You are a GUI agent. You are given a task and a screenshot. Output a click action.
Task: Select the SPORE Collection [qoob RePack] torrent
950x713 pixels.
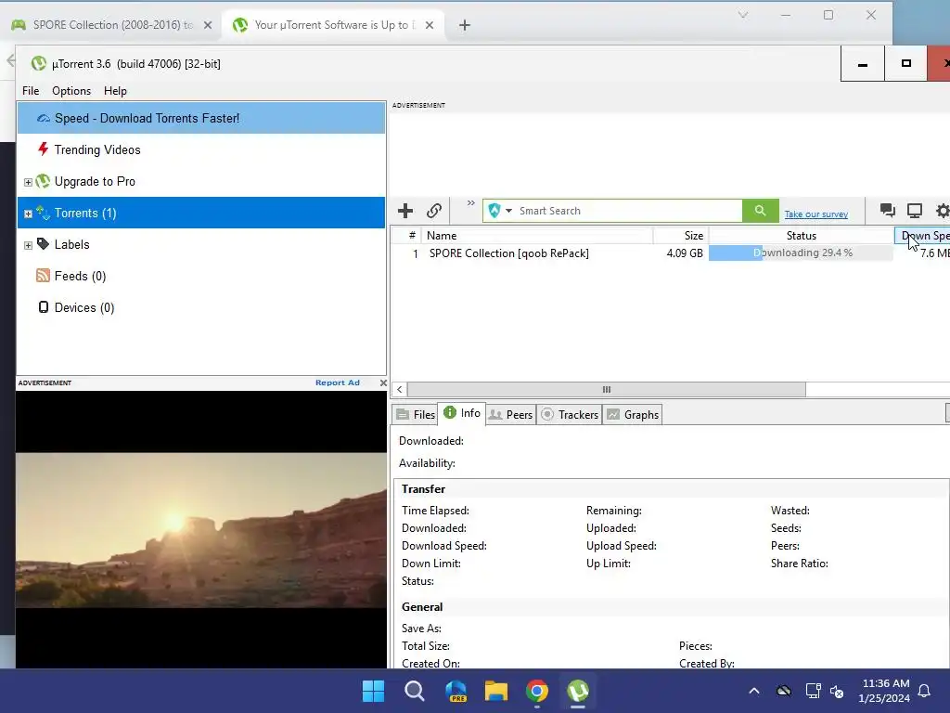509,253
